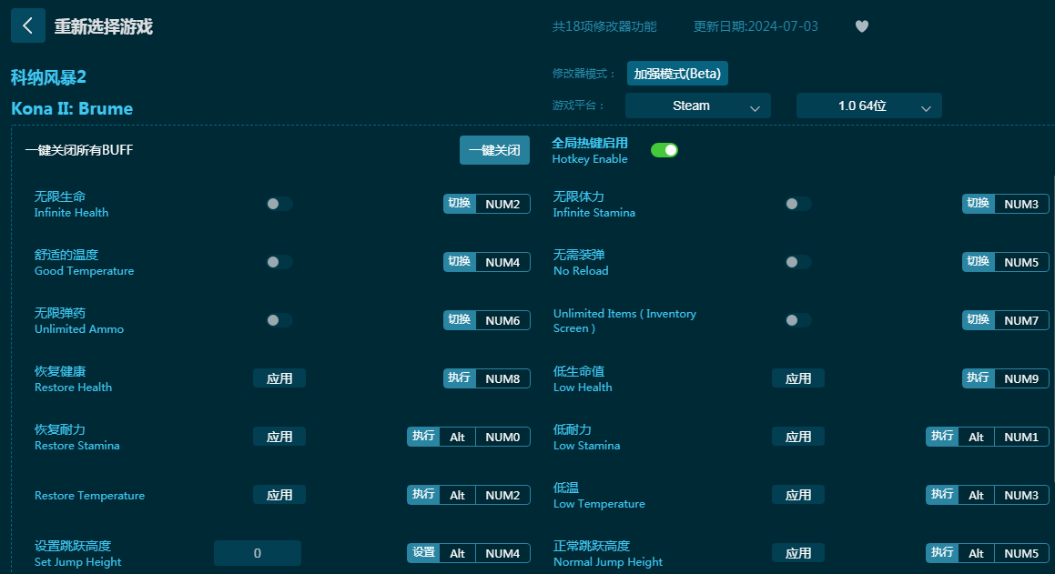Click the 更新日期:2024-07-03 text

click(x=756, y=26)
